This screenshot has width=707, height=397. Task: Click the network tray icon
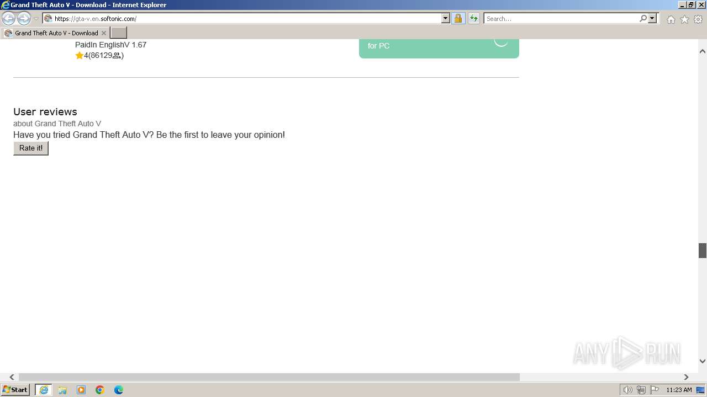(641, 390)
